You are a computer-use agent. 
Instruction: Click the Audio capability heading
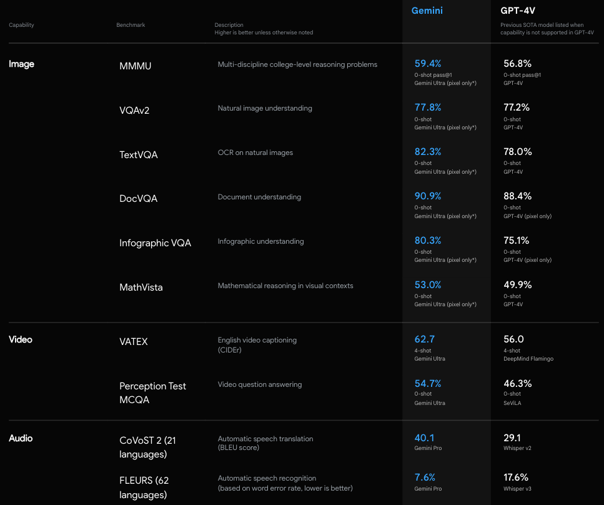(21, 438)
